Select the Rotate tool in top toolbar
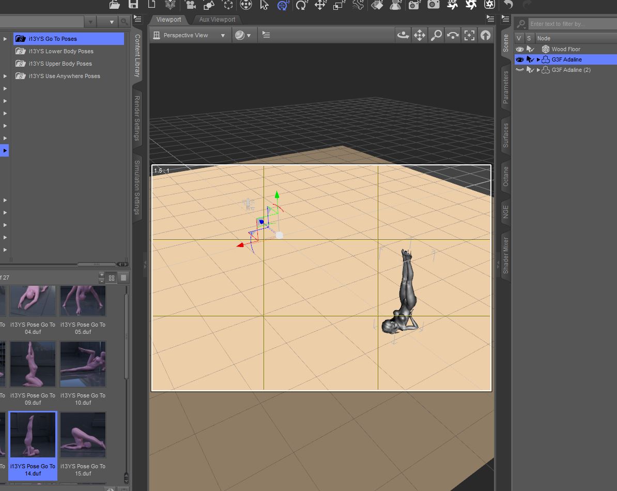Screen dimensions: 617x491 pos(301,6)
